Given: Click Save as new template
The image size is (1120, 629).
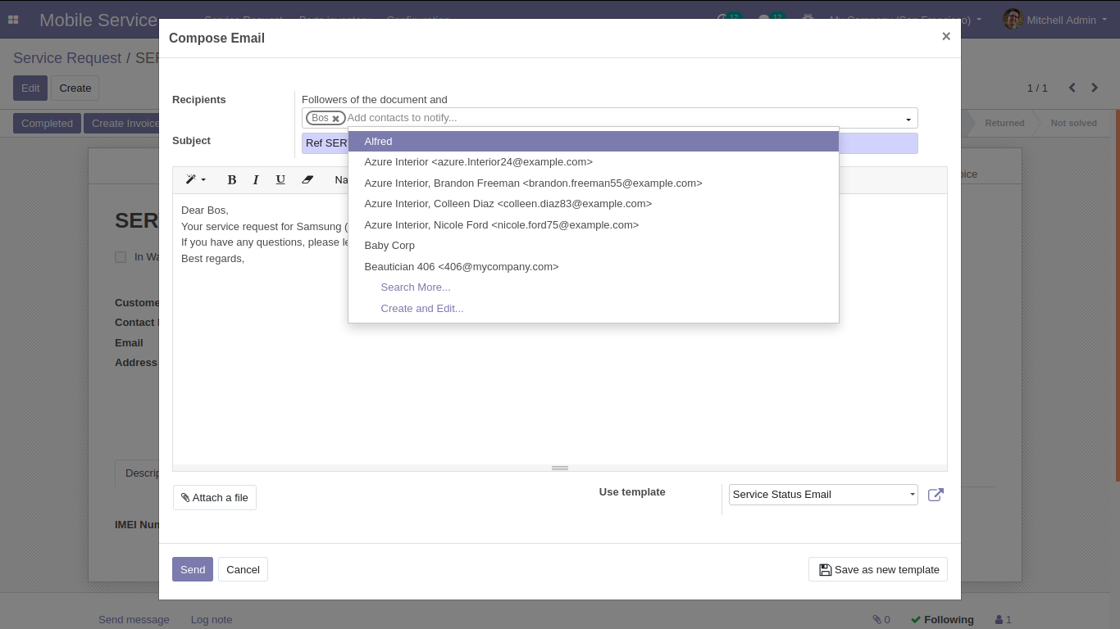Looking at the screenshot, I should (878, 570).
